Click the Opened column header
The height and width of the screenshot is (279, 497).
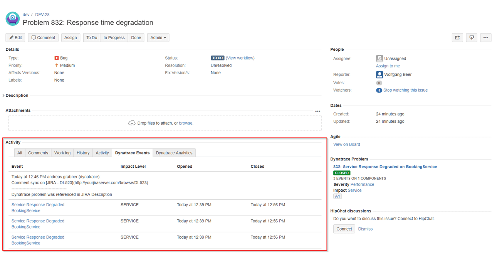[x=185, y=167]
